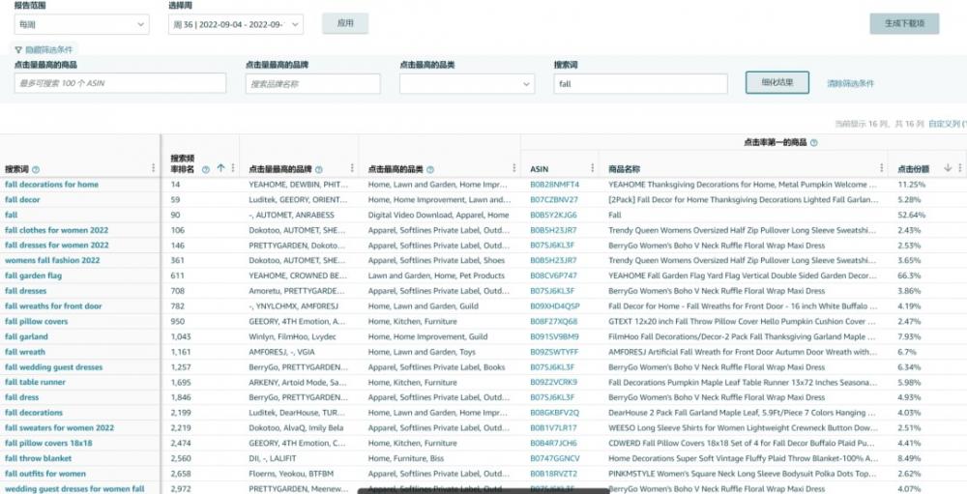Open the fall wreath search term link
This screenshot has height=494, width=967.
tap(25, 352)
